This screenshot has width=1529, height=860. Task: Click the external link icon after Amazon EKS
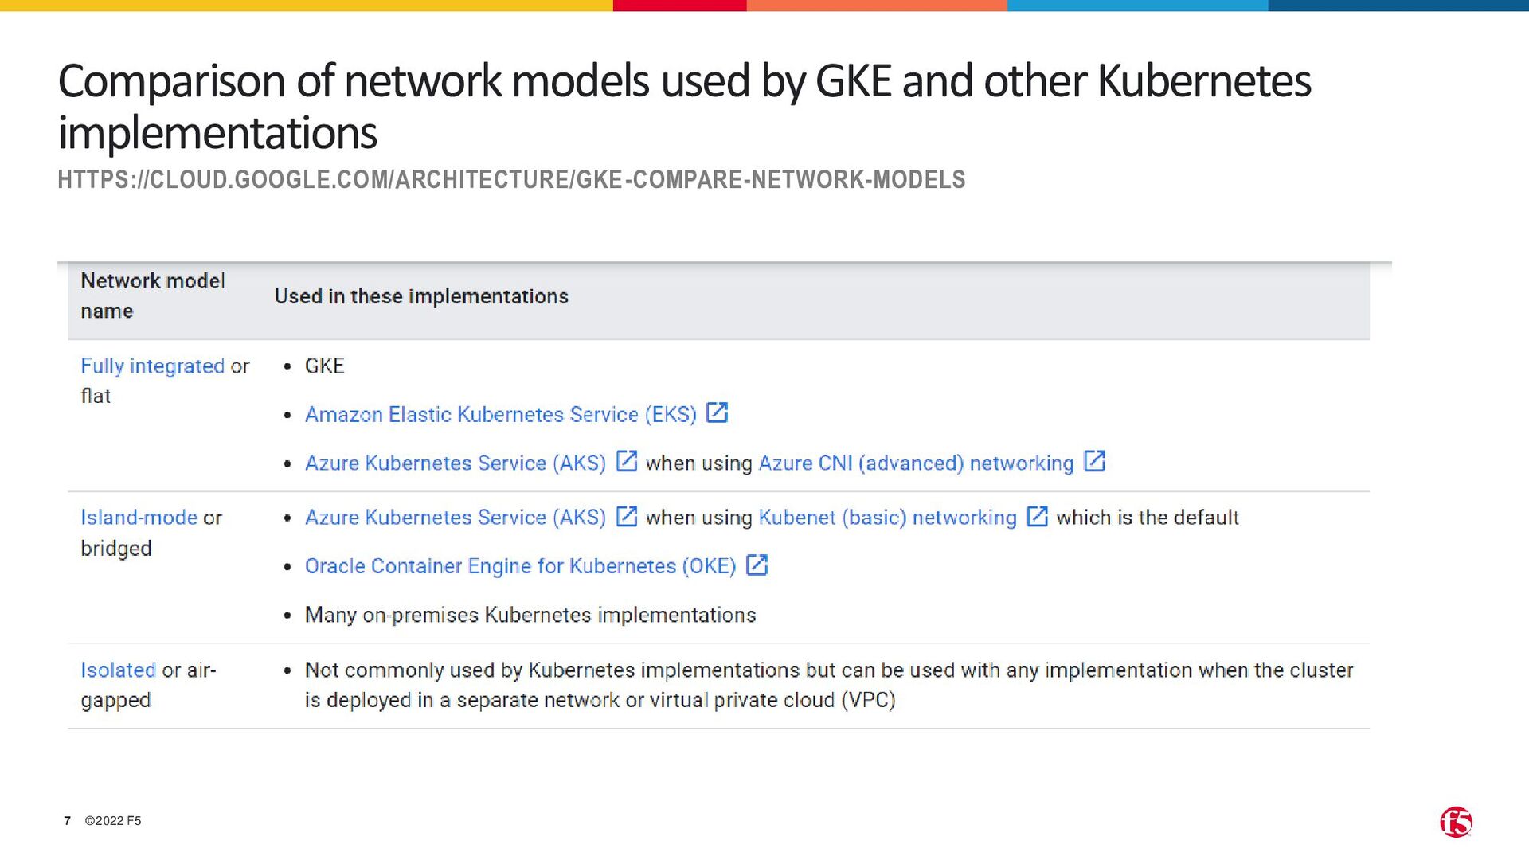717,412
